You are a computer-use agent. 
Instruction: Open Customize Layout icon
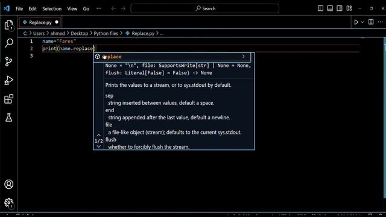click(x=349, y=8)
